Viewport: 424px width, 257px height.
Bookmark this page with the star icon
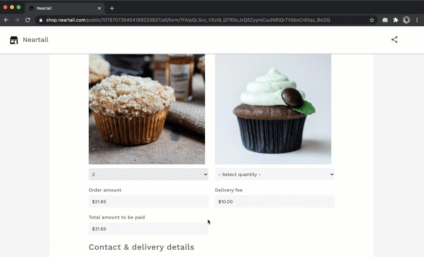(x=372, y=20)
